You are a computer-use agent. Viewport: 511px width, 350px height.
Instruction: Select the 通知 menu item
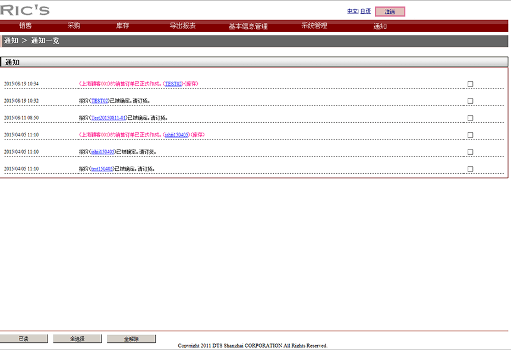coord(380,26)
